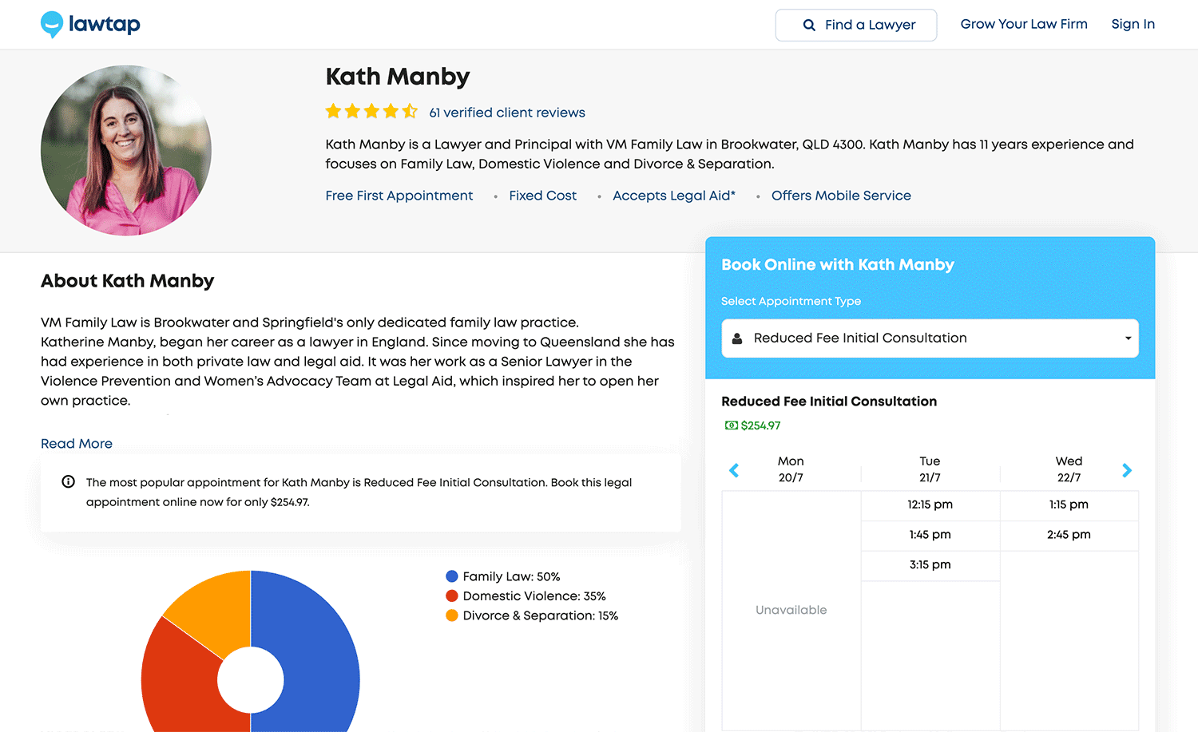Open 61 verified client reviews
Viewport: 1198px width, 732px height.
pyautogui.click(x=507, y=113)
